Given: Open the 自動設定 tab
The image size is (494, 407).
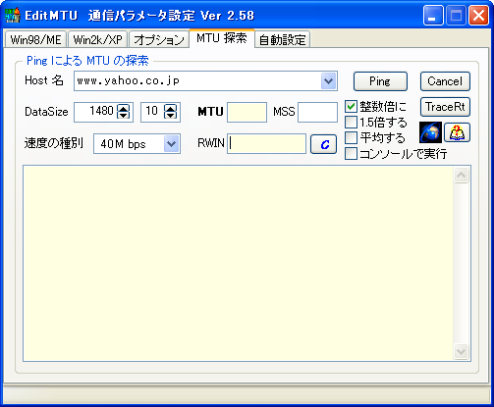Looking at the screenshot, I should point(283,39).
